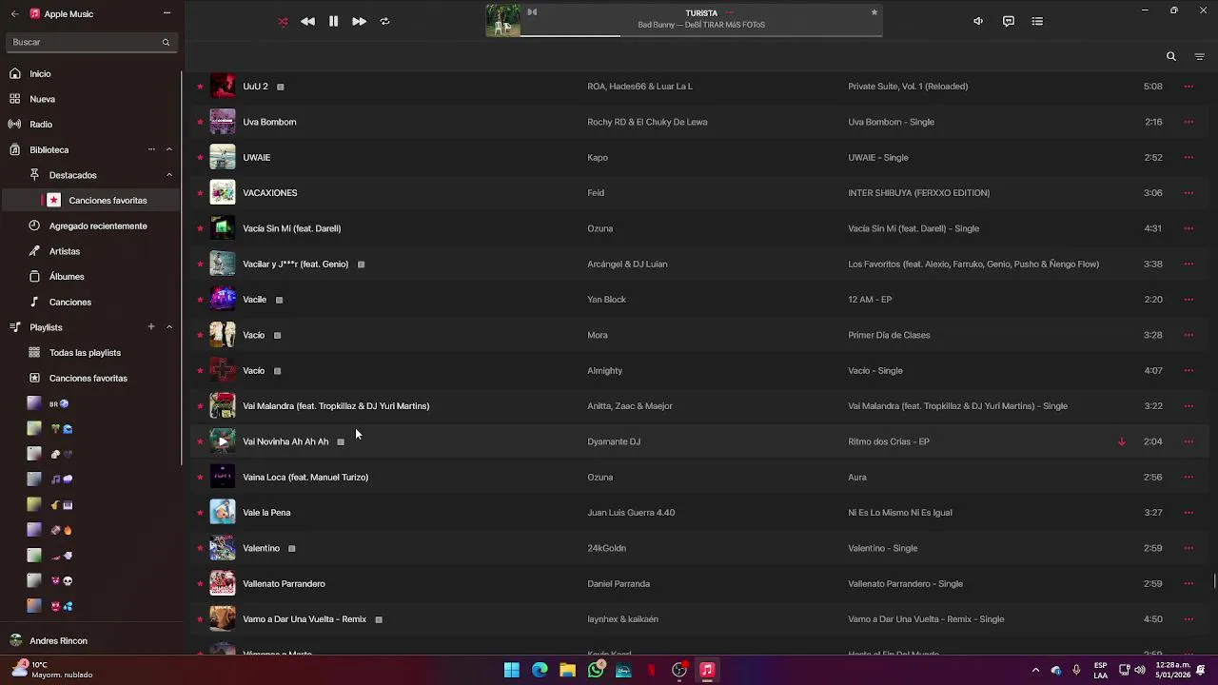Click the UuU 2 album artwork
Viewport: 1218px width, 685px height.
[x=223, y=87]
